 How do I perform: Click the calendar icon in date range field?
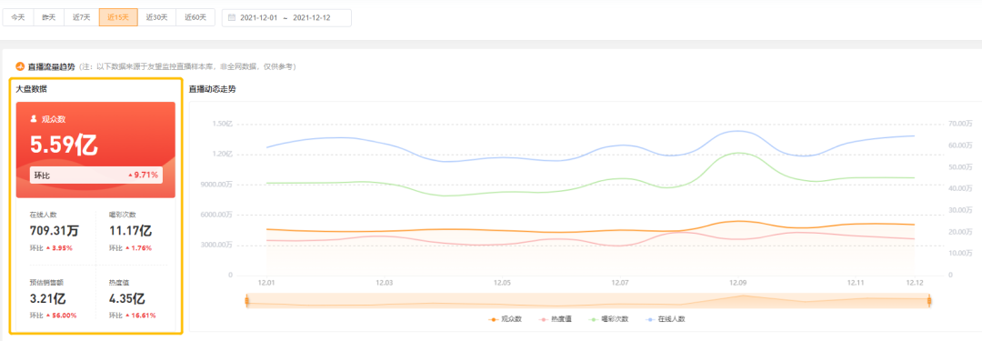231,17
